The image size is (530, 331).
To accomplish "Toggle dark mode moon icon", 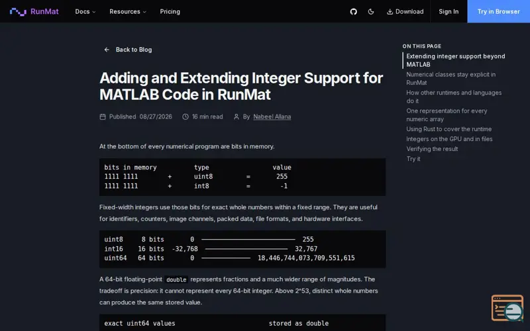I will (371, 12).
